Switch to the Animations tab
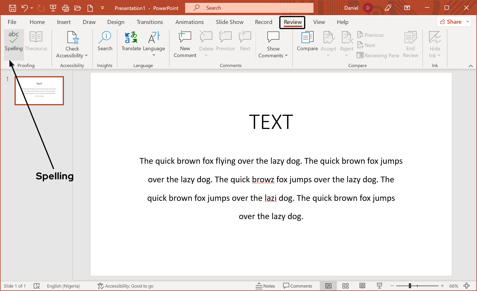Screen dimensions: 477x291 pyautogui.click(x=189, y=22)
